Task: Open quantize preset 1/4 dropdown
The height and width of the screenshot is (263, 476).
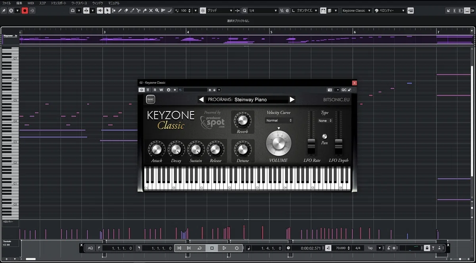Action: point(263,10)
